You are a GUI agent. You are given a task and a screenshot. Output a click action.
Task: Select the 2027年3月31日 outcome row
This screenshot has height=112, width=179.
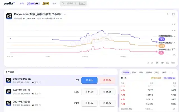point(61,92)
